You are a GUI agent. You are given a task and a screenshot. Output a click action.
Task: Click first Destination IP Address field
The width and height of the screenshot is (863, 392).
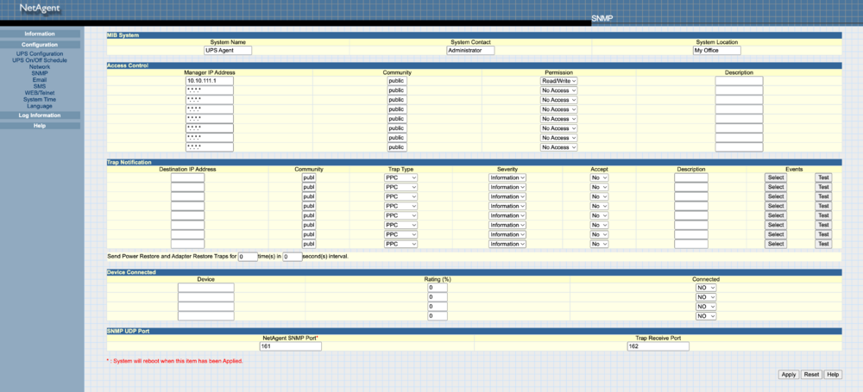point(187,177)
